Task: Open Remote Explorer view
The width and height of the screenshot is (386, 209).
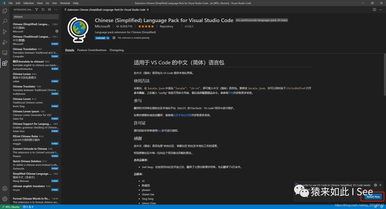Action: click(5, 53)
